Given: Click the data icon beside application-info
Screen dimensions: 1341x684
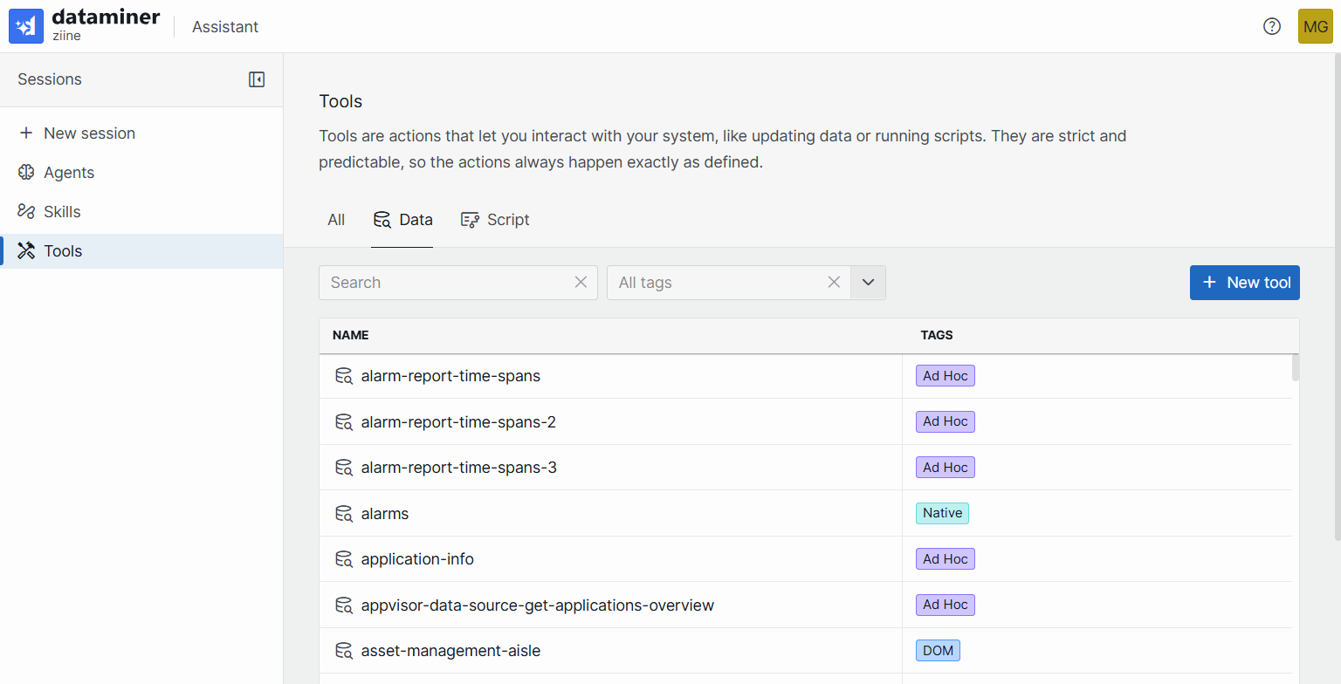Looking at the screenshot, I should pyautogui.click(x=344, y=559).
